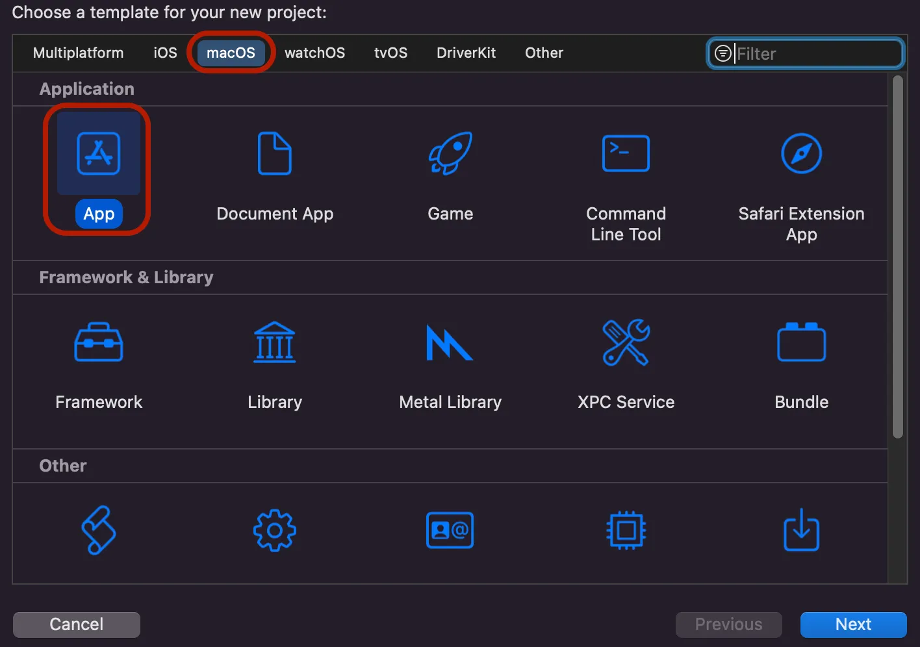Click the Cancel button
This screenshot has height=647, width=920.
(77, 624)
